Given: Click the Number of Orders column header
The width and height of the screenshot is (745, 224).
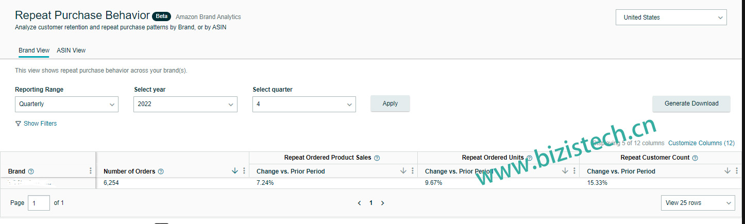Looking at the screenshot, I should (130, 171).
